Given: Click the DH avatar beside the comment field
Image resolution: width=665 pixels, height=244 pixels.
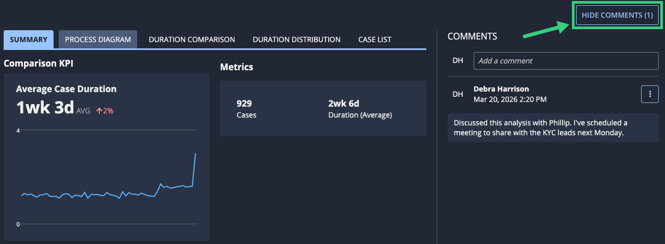Looking at the screenshot, I should click(458, 61).
